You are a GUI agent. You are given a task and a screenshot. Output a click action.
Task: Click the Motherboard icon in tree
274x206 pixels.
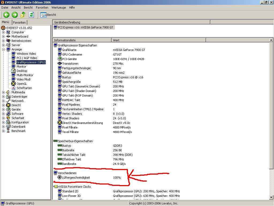[x=8, y=36]
